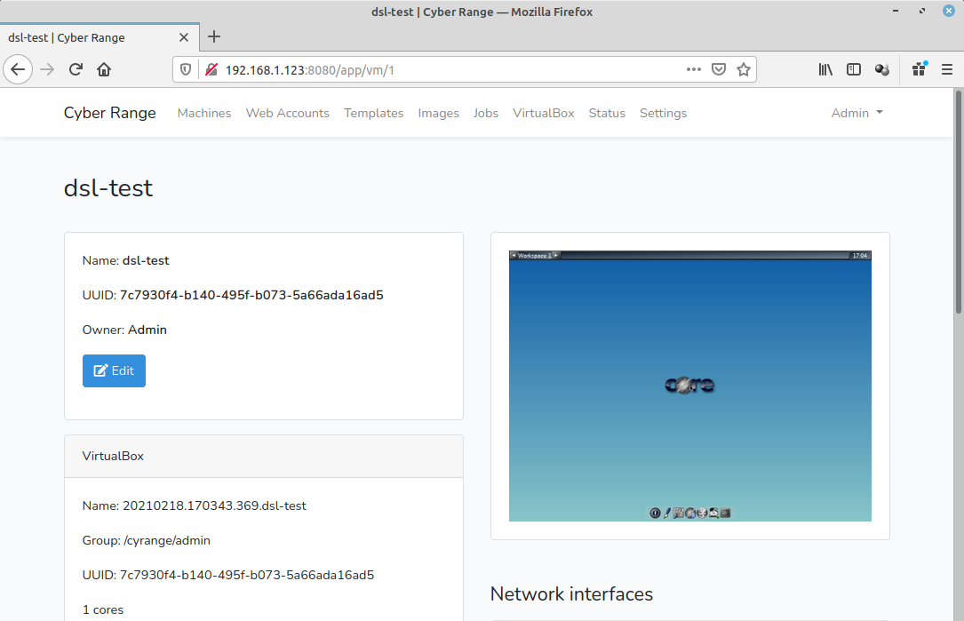Bookmark this page with the star
964x621 pixels.
tap(744, 69)
